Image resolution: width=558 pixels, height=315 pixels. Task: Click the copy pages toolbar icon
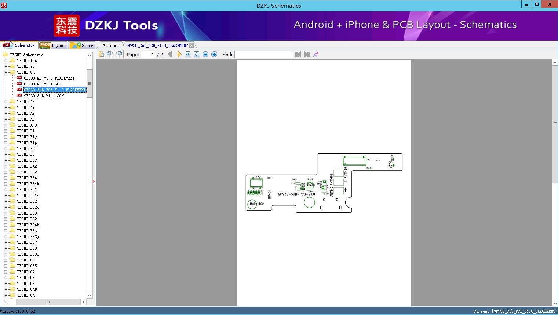click(101, 54)
